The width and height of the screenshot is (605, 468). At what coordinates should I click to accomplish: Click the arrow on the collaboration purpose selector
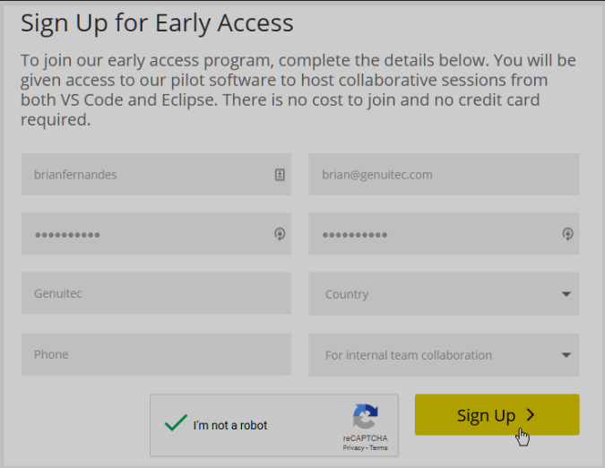[x=566, y=355]
